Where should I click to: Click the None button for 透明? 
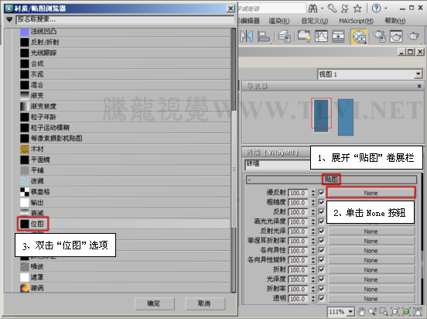[371, 299]
